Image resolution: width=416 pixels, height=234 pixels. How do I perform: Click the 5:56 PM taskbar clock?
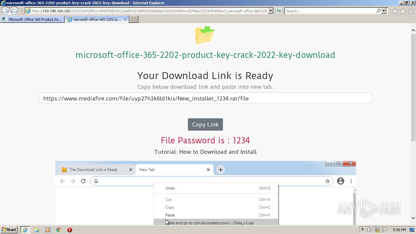[399, 230]
